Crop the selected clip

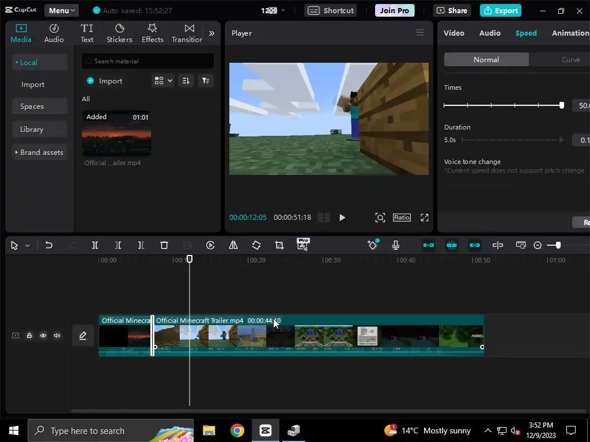(279, 245)
